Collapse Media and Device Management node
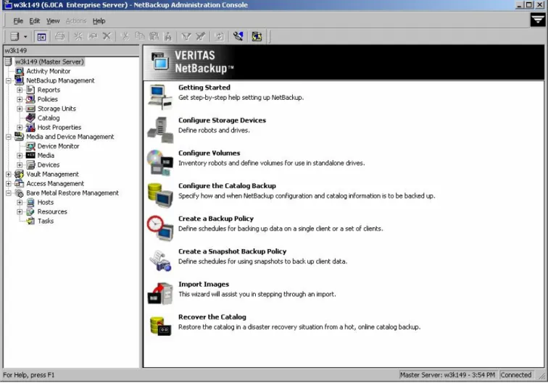The height and width of the screenshot is (383, 548). (x=9, y=137)
